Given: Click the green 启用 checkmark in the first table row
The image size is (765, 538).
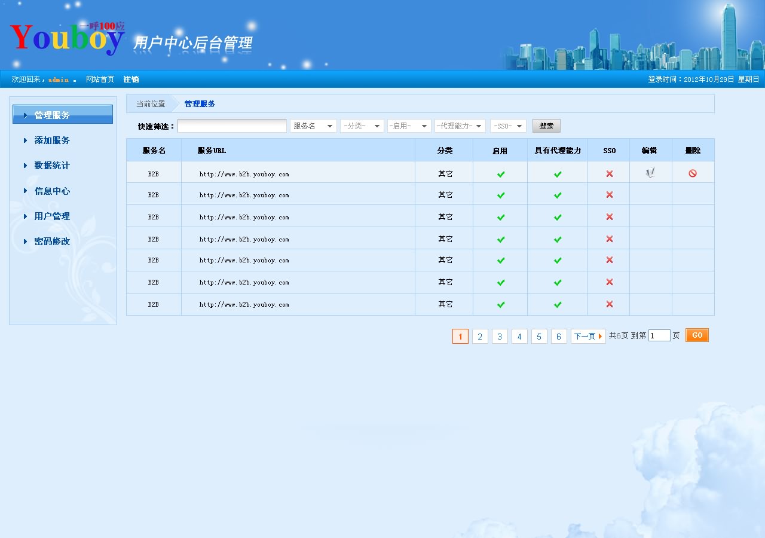Looking at the screenshot, I should coord(501,174).
